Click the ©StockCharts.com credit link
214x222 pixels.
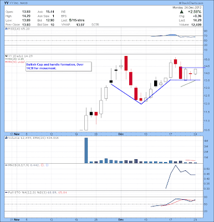[x=191, y=3]
